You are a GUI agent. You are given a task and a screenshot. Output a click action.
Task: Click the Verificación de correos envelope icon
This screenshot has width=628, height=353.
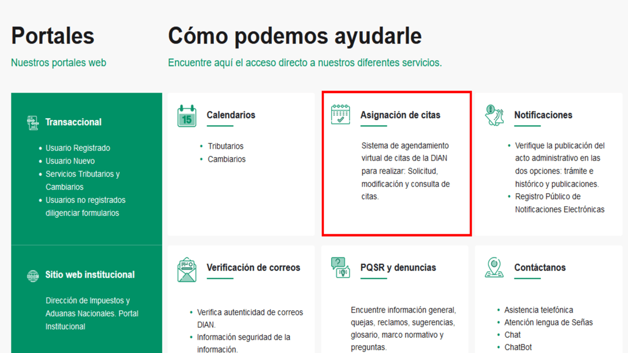(x=187, y=269)
